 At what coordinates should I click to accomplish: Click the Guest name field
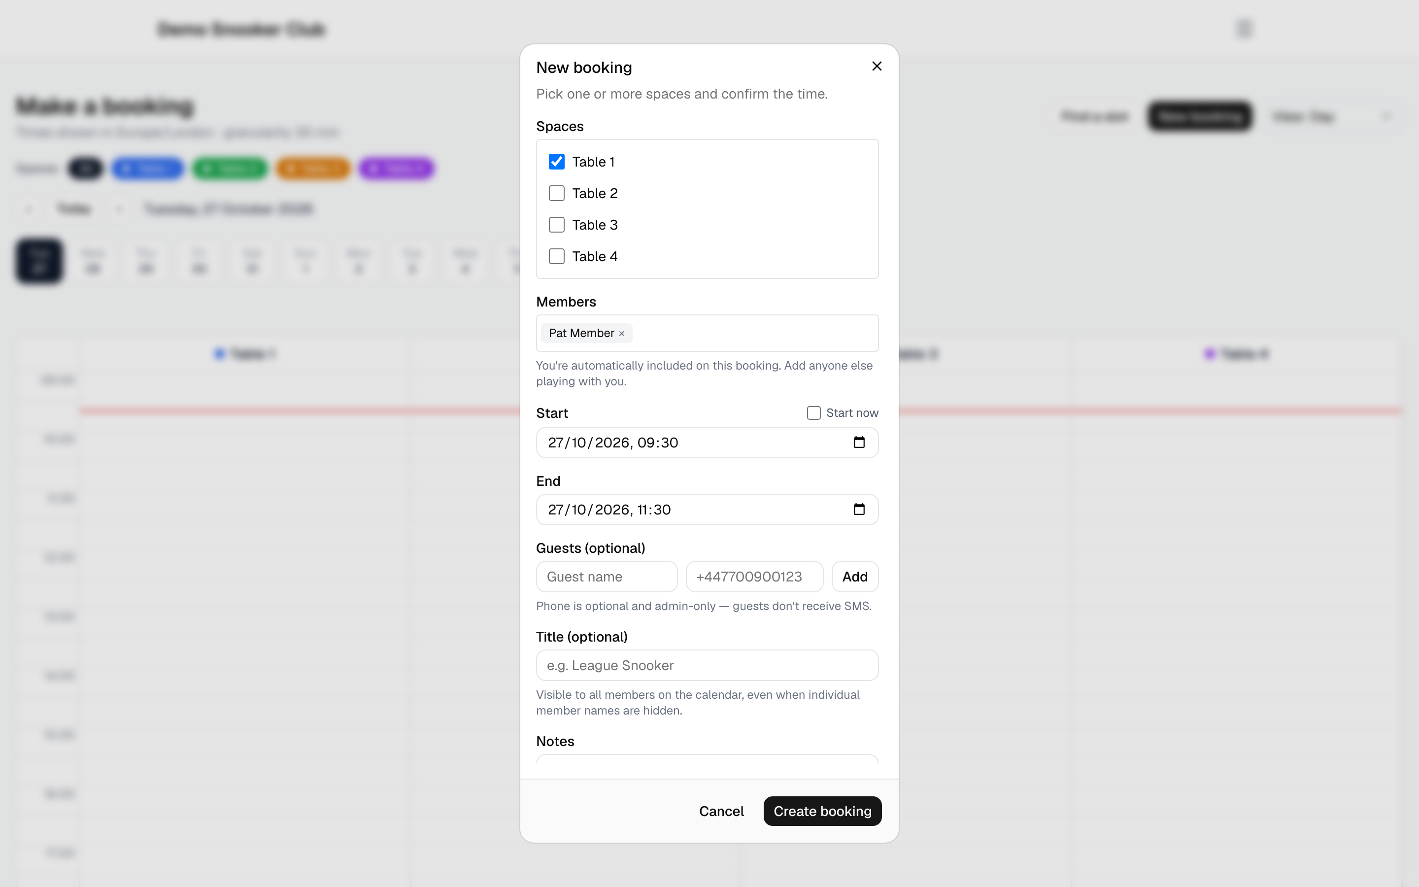coord(607,577)
